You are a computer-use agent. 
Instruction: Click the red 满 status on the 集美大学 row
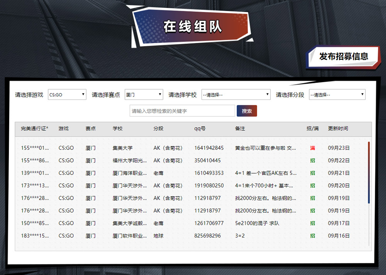[x=313, y=148]
